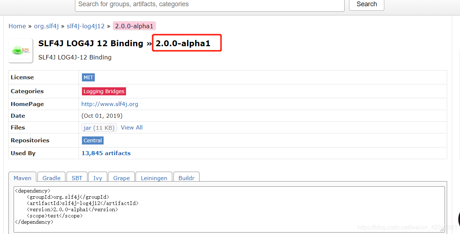Navigate to the org.slf4j group link
The image size is (460, 234).
click(x=46, y=26)
